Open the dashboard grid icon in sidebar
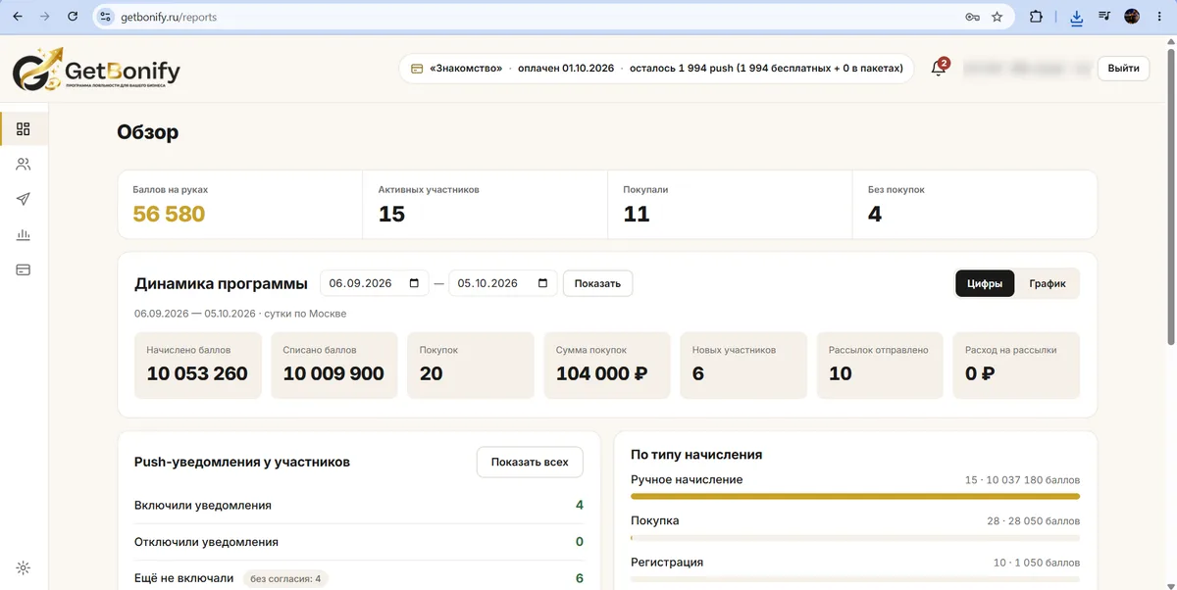The width and height of the screenshot is (1177, 590). [x=24, y=128]
